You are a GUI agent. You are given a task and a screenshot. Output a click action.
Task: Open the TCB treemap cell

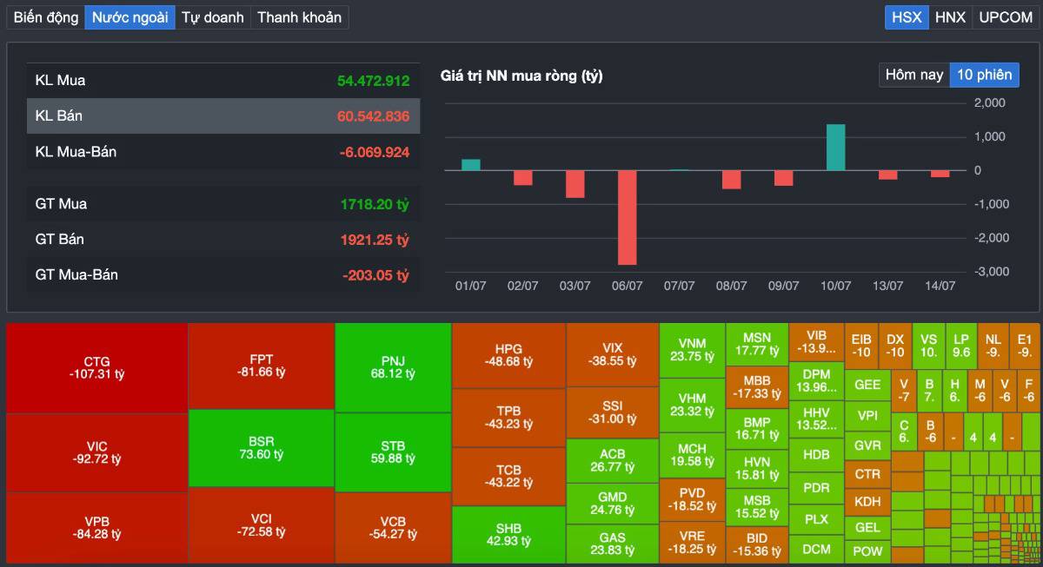pyautogui.click(x=508, y=476)
